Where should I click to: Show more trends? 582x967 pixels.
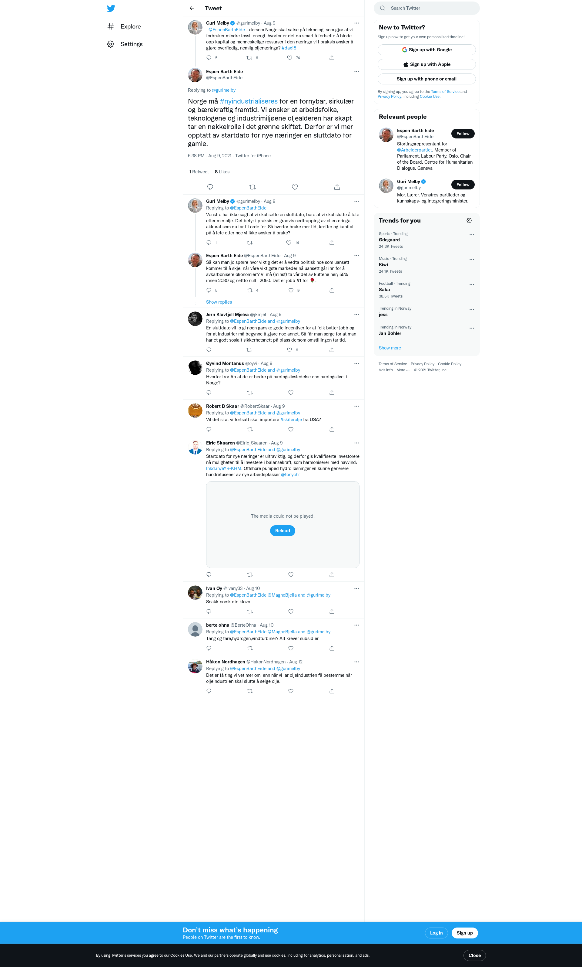click(390, 348)
